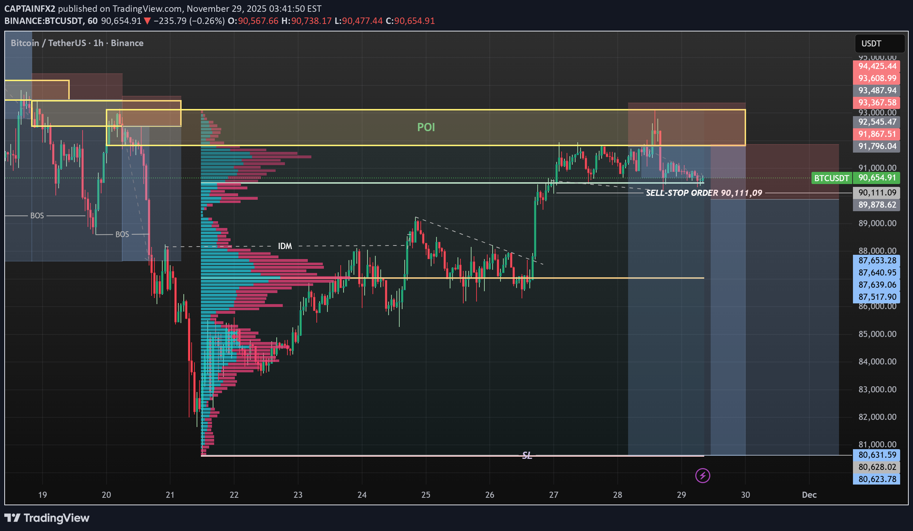Image resolution: width=913 pixels, height=531 pixels.
Task: Click the purple lightning bolt icon
Action: point(702,475)
